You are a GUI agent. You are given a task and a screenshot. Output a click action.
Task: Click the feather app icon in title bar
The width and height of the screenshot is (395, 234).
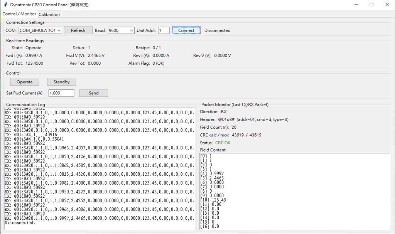(x=5, y=5)
